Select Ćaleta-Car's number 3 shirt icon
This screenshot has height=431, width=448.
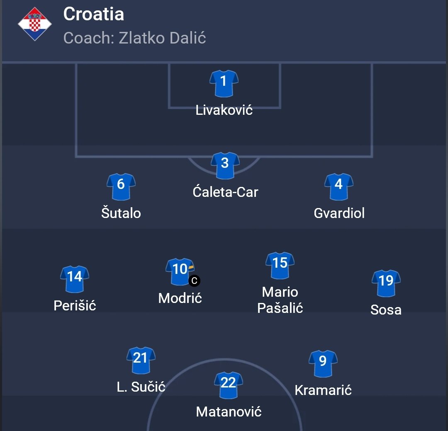coord(225,165)
